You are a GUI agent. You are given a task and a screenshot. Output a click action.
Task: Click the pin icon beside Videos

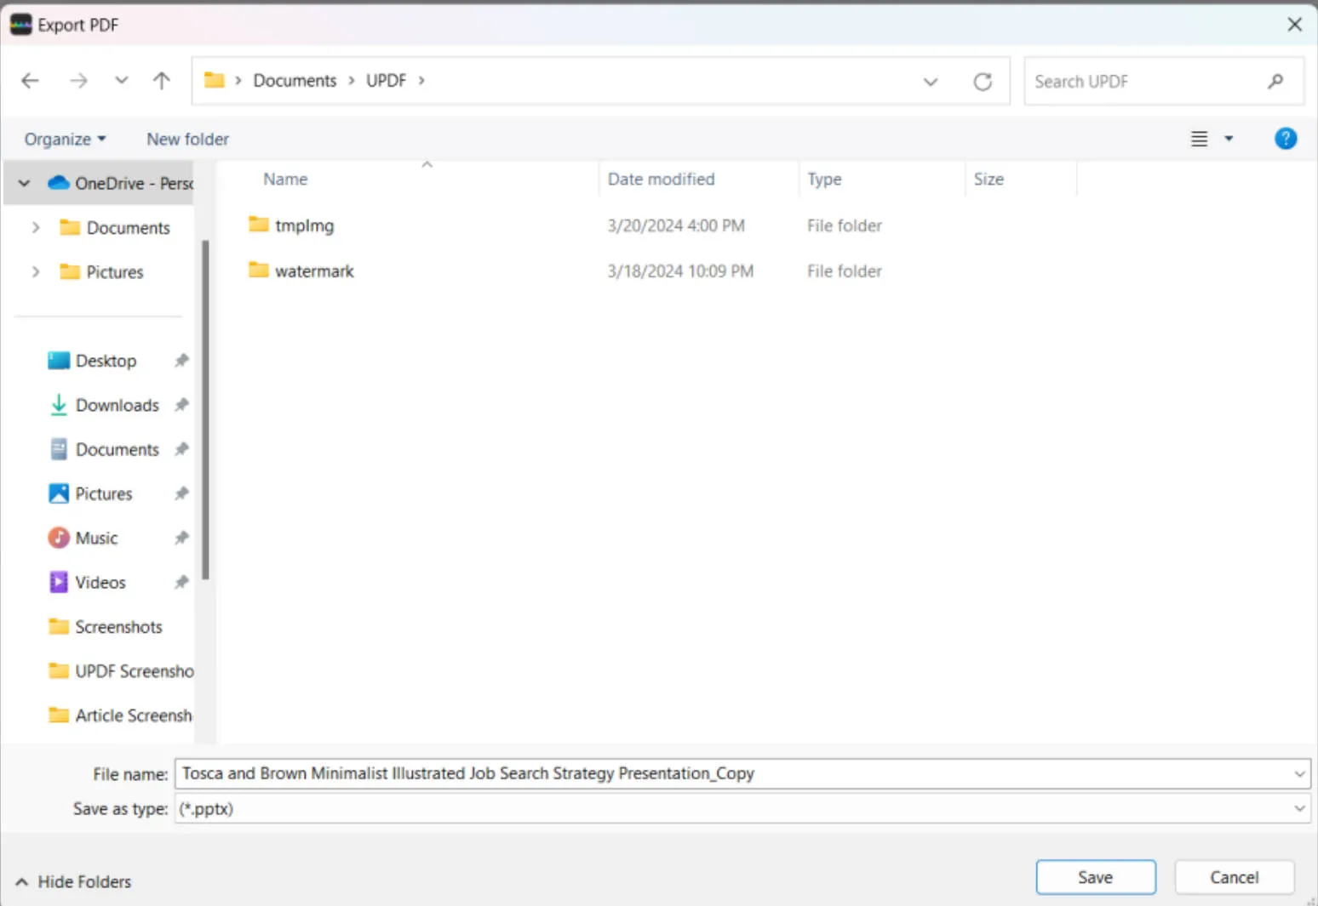[x=181, y=582]
